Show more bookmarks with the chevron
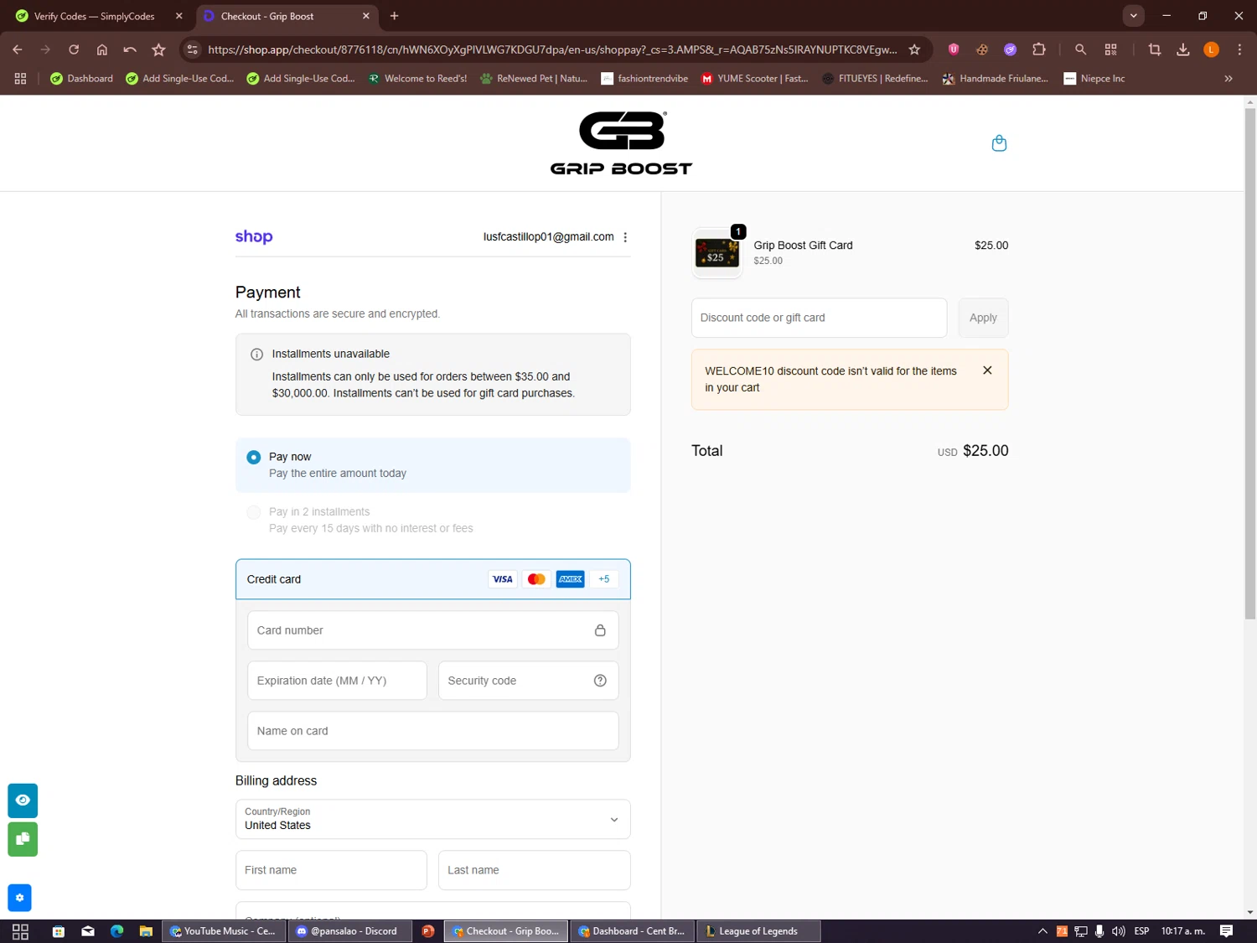1257x943 pixels. [1229, 79]
